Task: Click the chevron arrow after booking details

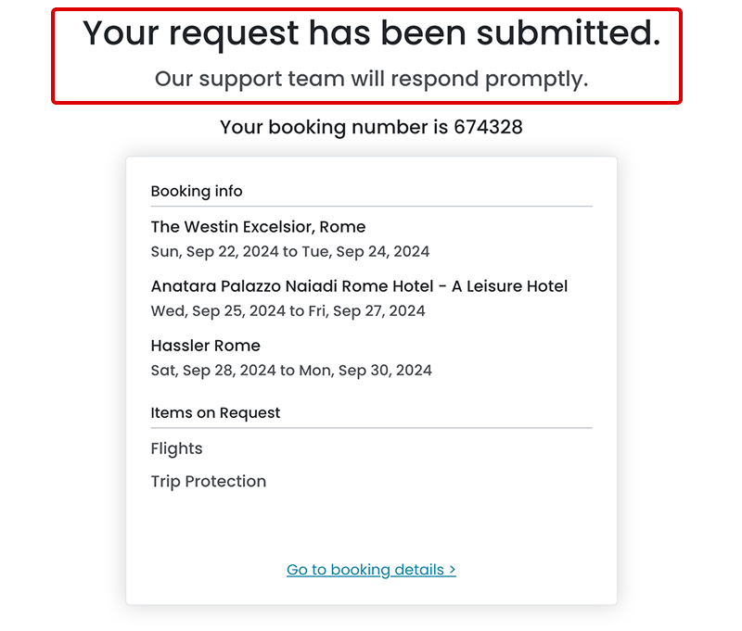Action: click(x=452, y=570)
